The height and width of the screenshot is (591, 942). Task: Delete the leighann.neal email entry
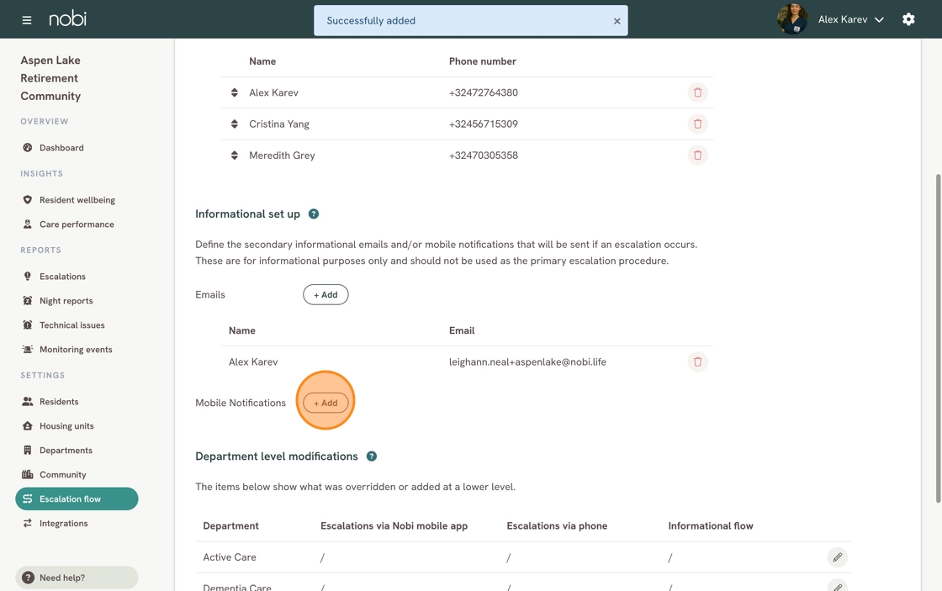click(x=697, y=361)
